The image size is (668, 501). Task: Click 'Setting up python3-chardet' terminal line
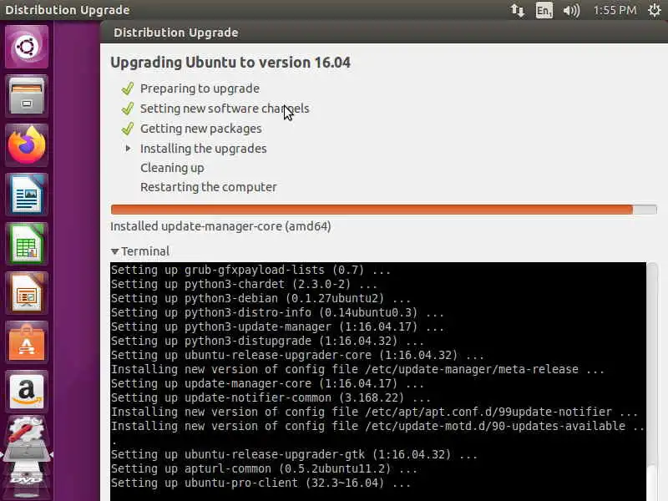pos(244,284)
